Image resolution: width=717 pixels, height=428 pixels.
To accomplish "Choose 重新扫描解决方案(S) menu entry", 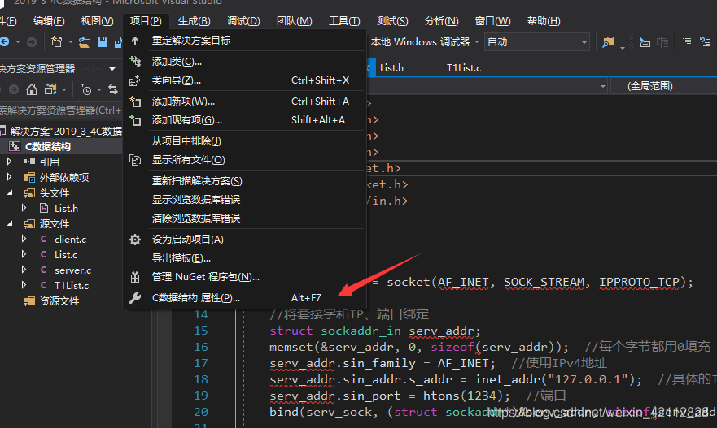I will click(x=245, y=180).
